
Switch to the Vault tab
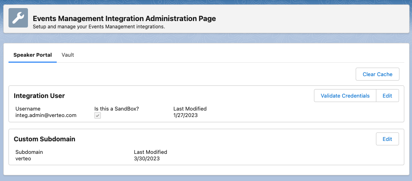tap(68, 55)
